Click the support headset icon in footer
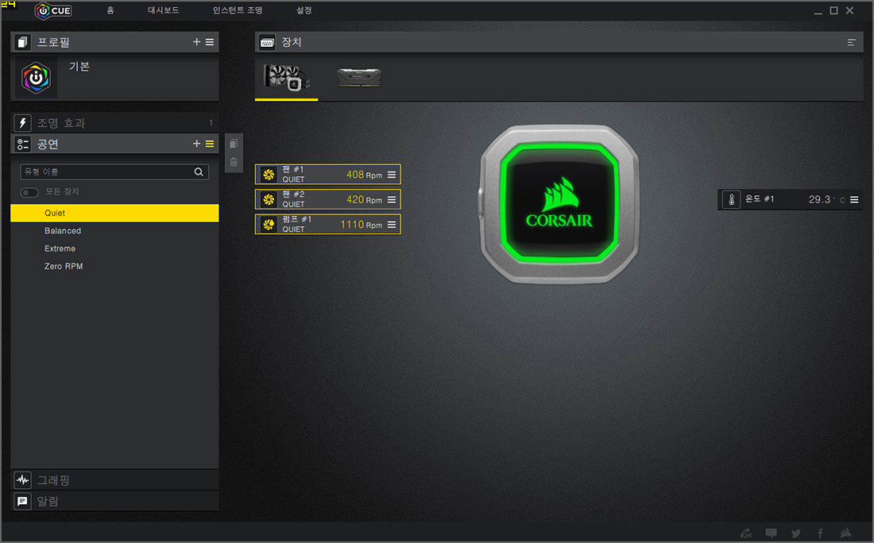This screenshot has width=874, height=543. coord(746,533)
